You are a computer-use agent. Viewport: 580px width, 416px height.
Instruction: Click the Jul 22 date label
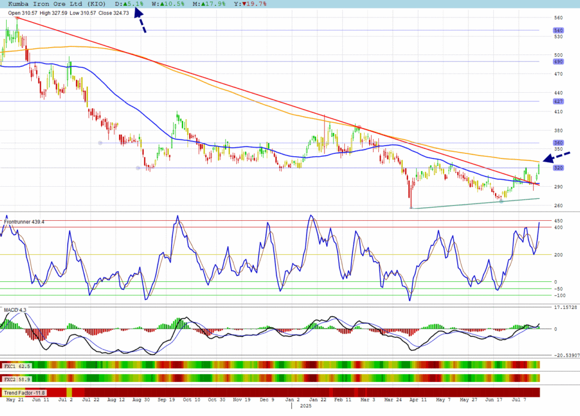[x=91, y=400]
